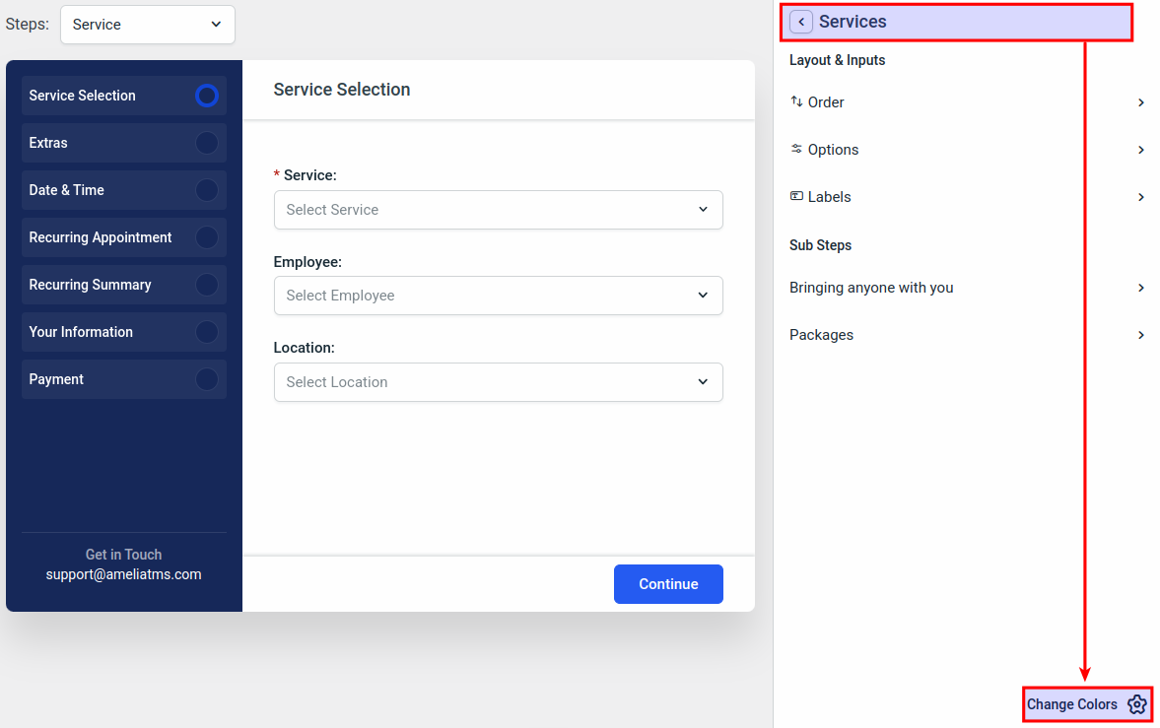The image size is (1160, 728).
Task: Click the Recurring Summary step circle
Action: click(206, 285)
